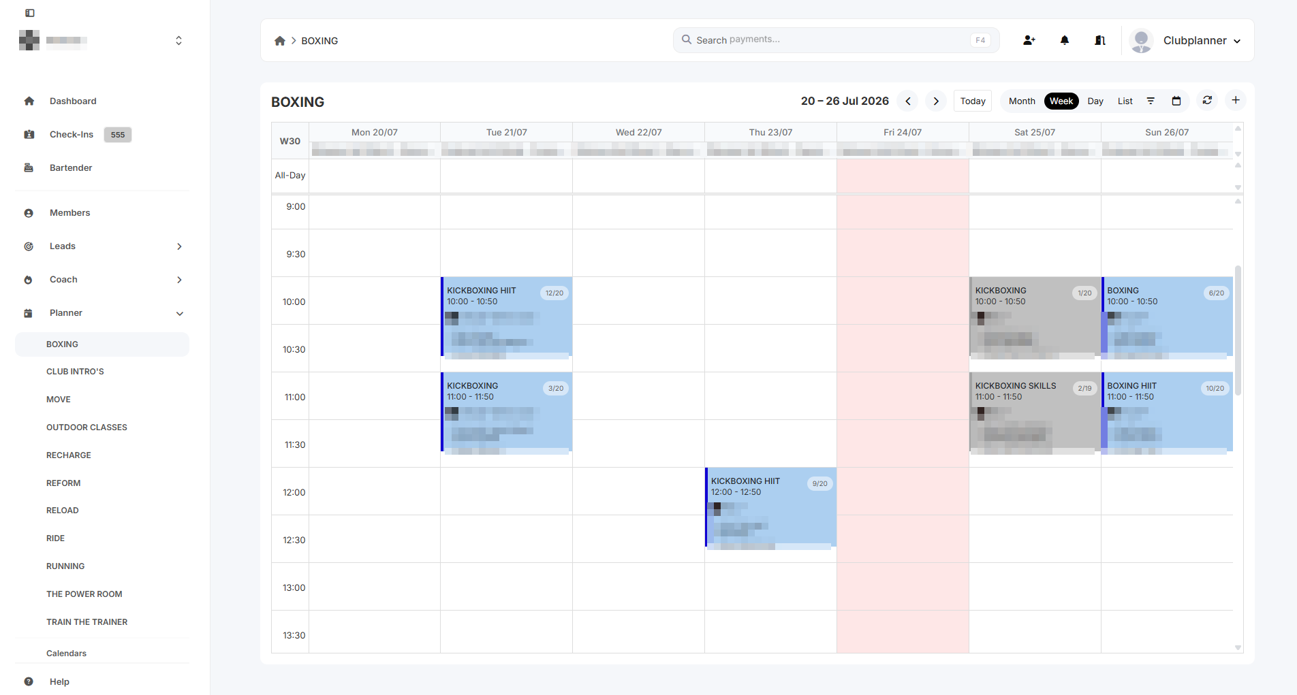Viewport: 1297px width, 695px height.
Task: Go to the previous week
Action: [x=908, y=101]
